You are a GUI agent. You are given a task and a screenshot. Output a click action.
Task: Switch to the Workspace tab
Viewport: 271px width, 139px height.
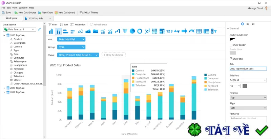[x=12, y=18]
